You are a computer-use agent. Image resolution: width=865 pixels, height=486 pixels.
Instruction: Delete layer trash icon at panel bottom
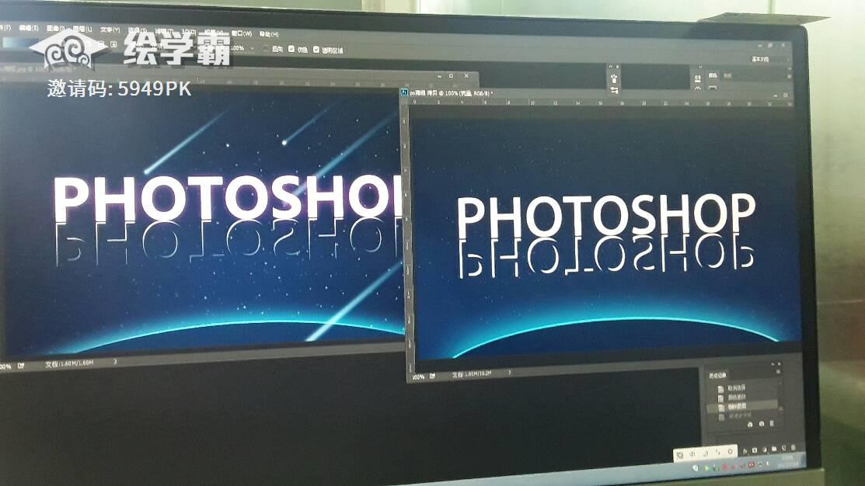coord(793,447)
